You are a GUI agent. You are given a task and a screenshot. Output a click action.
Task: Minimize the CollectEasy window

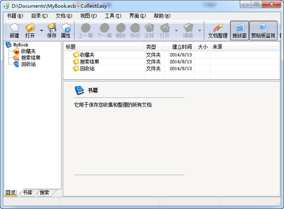246,5
